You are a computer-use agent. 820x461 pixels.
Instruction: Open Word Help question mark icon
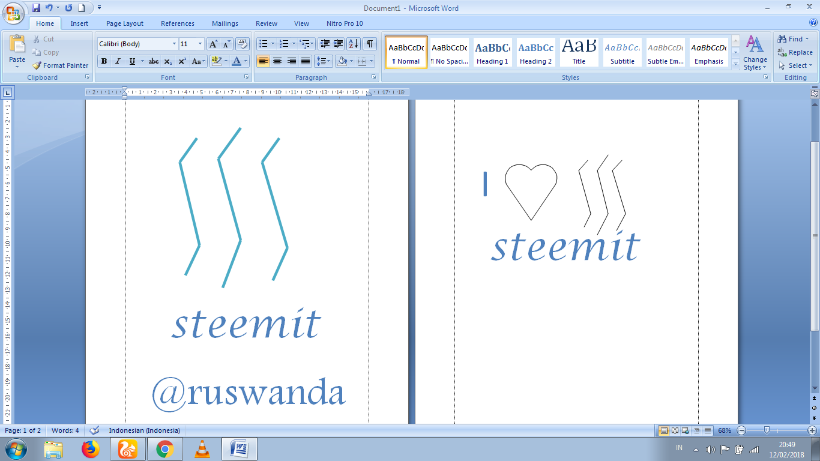(813, 23)
